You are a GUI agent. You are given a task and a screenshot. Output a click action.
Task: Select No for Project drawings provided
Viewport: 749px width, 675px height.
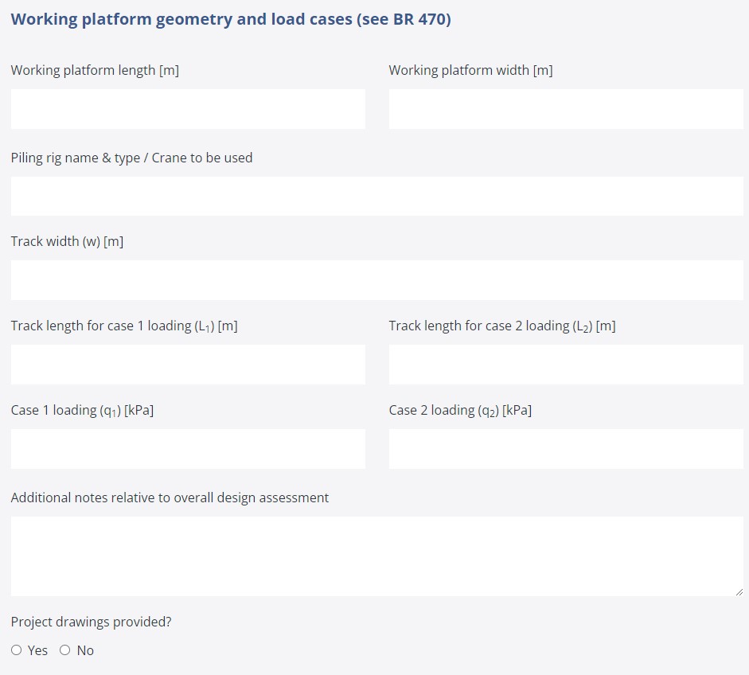[x=65, y=650]
